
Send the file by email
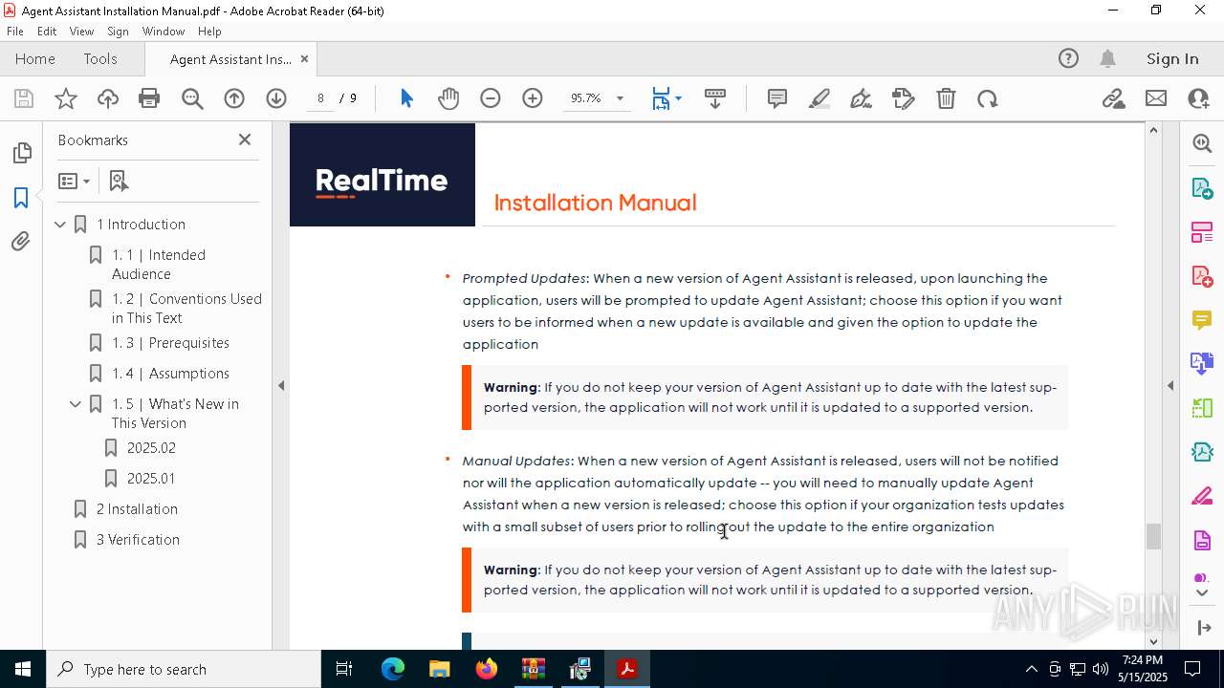click(1156, 98)
